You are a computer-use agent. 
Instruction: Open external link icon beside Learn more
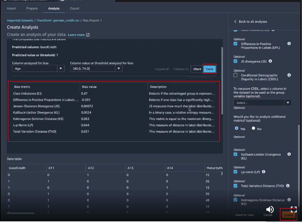pos(88,35)
